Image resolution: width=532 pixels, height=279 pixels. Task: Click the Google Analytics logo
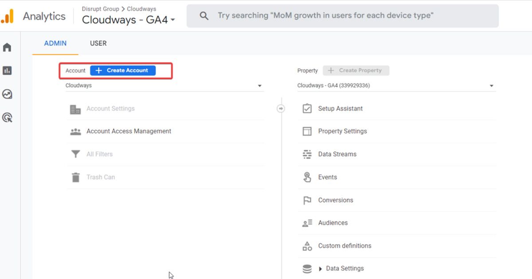(x=8, y=16)
